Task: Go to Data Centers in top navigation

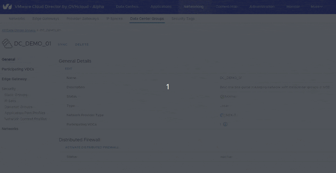Action: (127, 7)
